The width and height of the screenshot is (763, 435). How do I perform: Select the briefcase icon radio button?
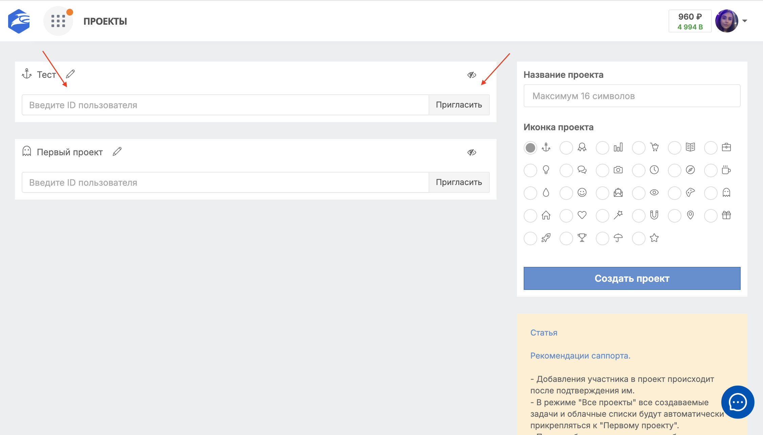tap(711, 148)
